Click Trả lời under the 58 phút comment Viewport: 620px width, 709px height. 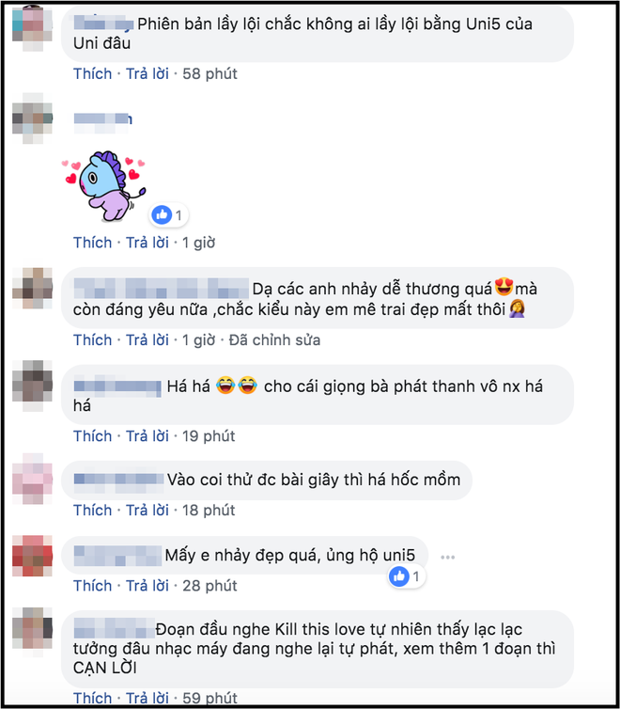(x=147, y=73)
